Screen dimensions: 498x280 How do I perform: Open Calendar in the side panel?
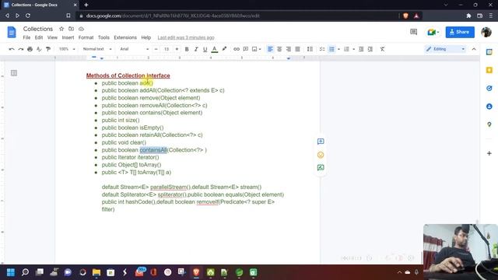click(489, 52)
